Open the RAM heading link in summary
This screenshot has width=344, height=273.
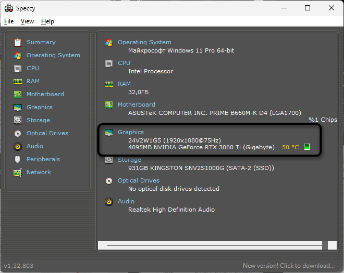[124, 84]
